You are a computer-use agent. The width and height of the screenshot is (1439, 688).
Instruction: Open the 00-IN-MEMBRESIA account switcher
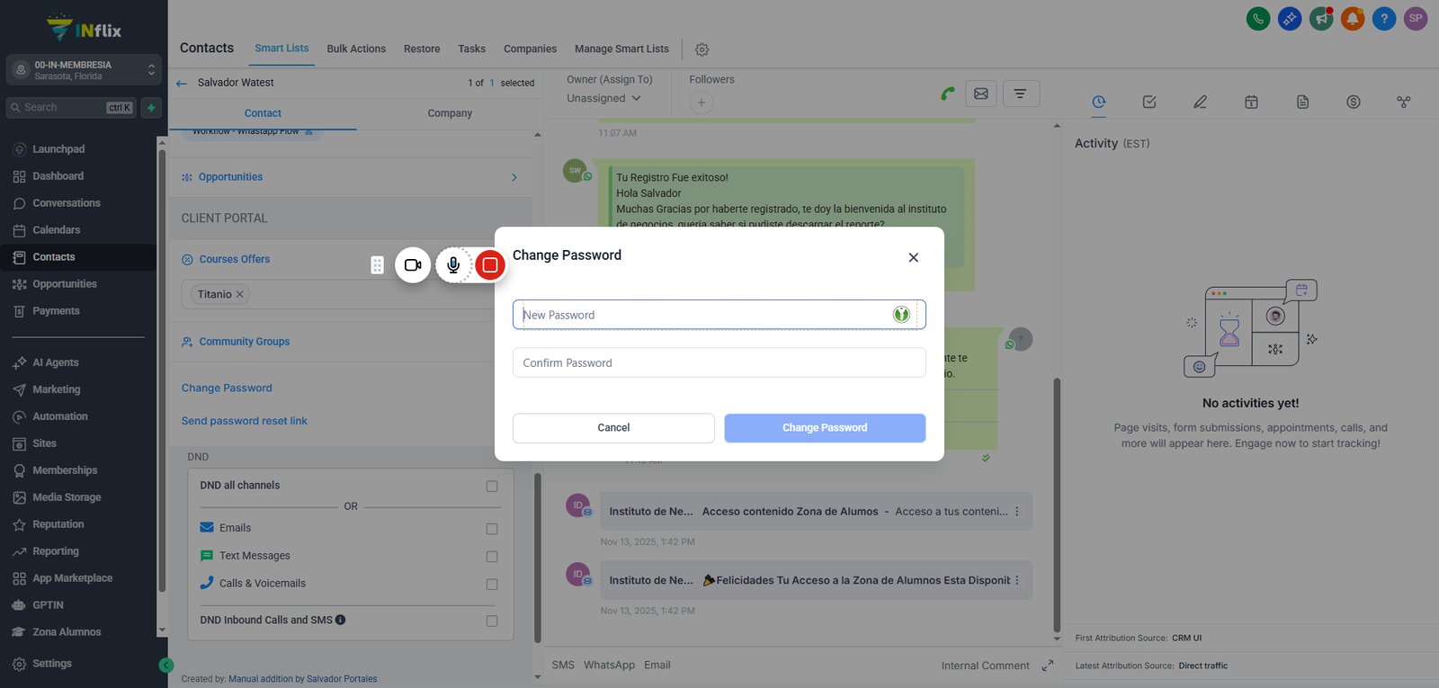tap(84, 70)
